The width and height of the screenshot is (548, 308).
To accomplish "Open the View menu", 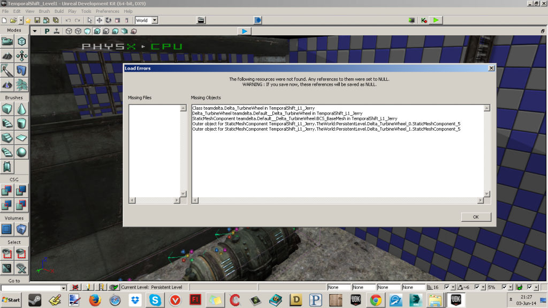I will click(x=30, y=11).
